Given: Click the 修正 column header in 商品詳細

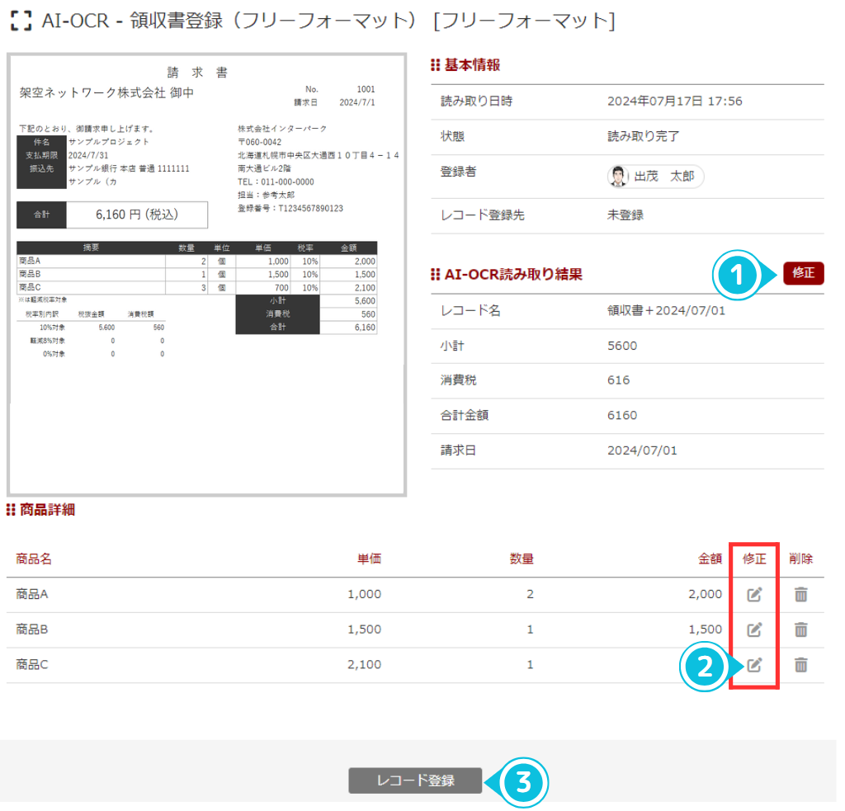Looking at the screenshot, I should point(753,559).
